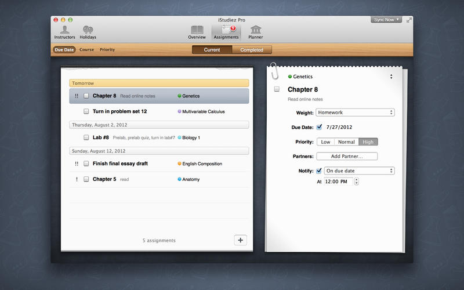Viewport: 464px width, 290px height.
Task: Open the Planner view
Action: 255,31
